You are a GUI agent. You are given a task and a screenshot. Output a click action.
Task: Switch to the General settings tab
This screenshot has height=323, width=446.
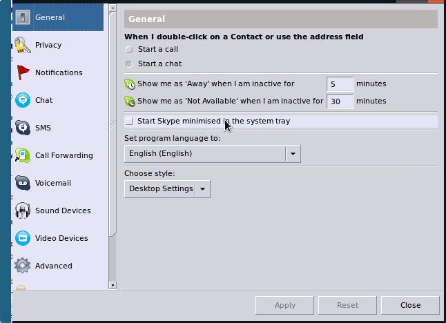pyautogui.click(x=58, y=18)
